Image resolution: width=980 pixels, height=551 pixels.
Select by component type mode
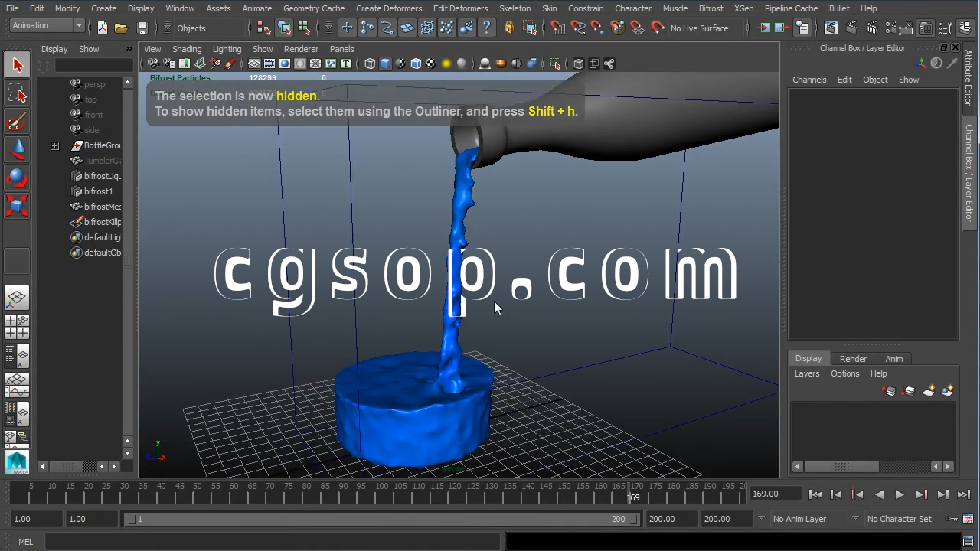304,28
